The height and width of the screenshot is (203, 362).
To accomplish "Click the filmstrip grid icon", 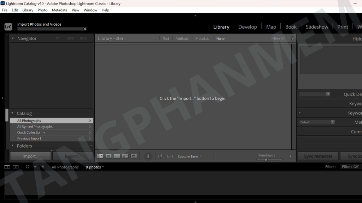I will click(27, 167).
